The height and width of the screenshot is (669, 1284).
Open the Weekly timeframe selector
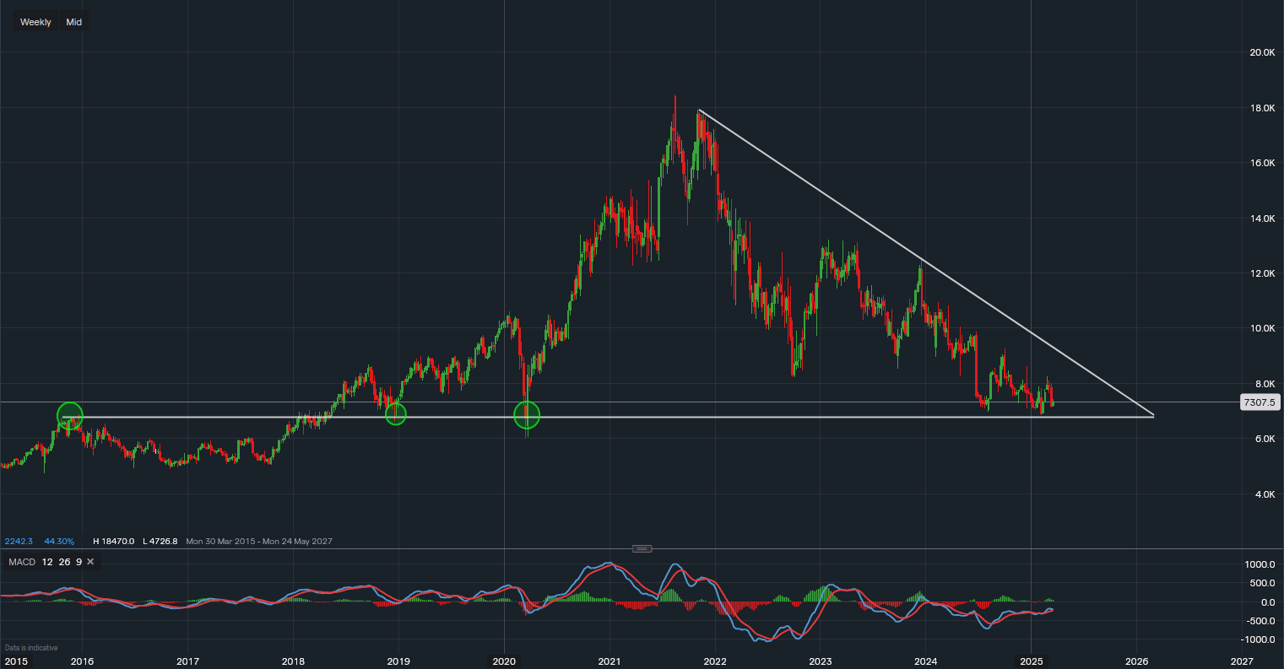(x=35, y=22)
